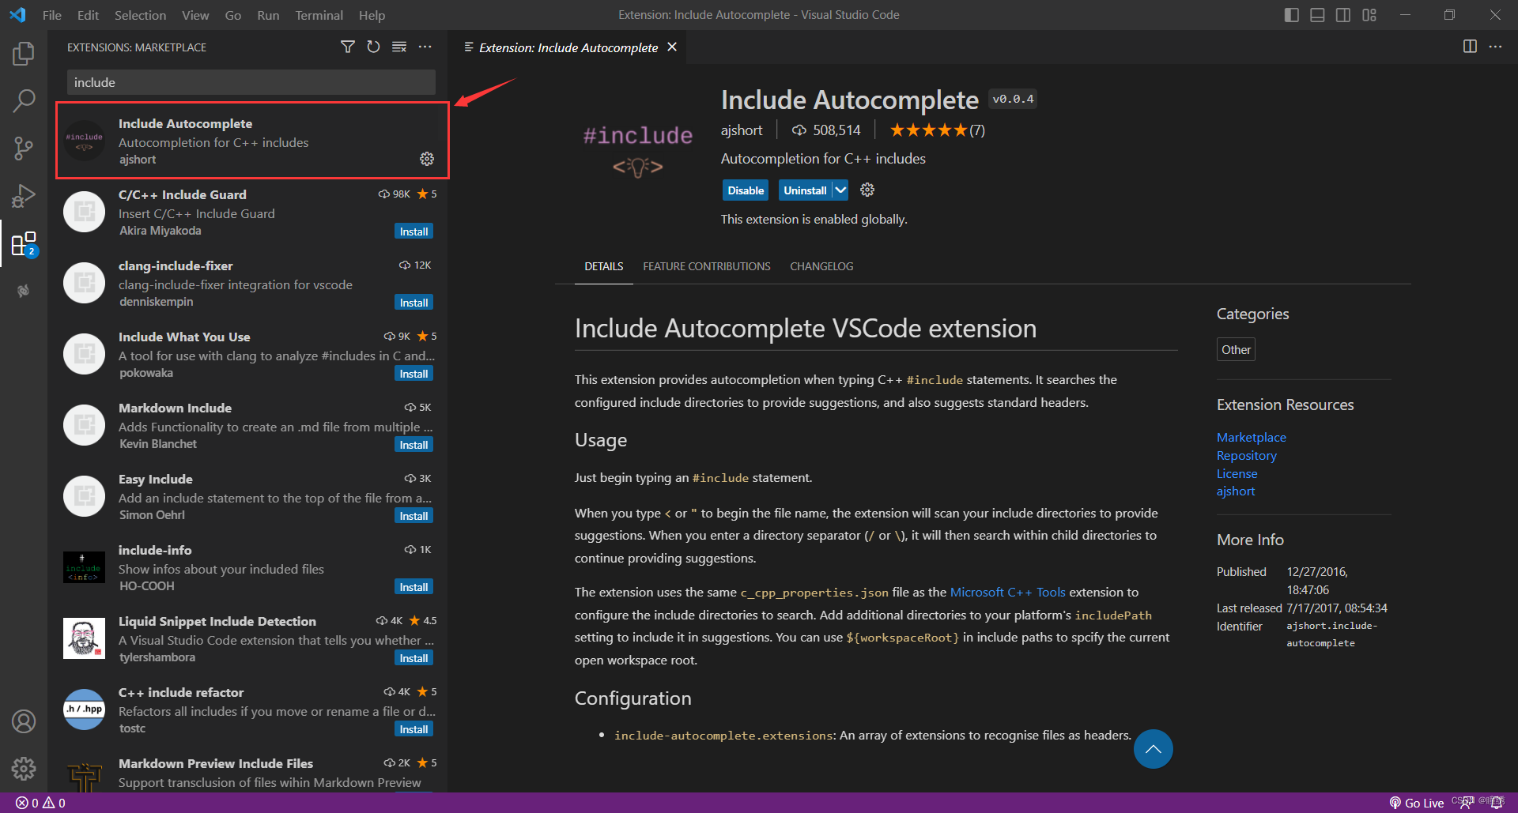Viewport: 1518px width, 813px height.
Task: Filter extensions with the funnel icon
Action: (348, 47)
